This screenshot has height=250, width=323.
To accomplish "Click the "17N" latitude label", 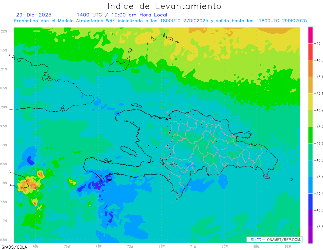I will click(5, 221).
